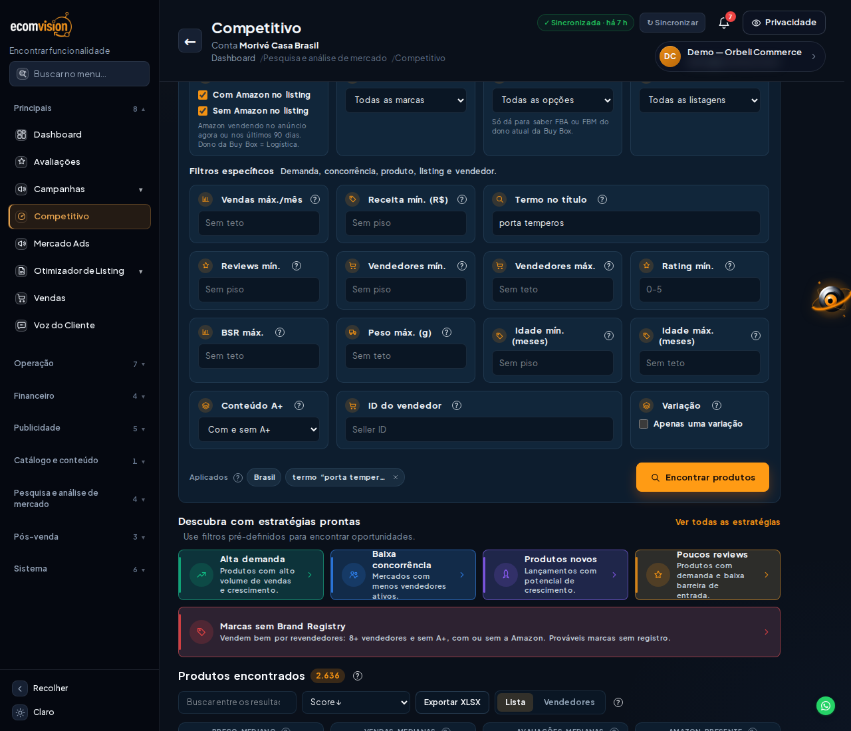Uncheck Sem Amazon no listing

coord(203,111)
